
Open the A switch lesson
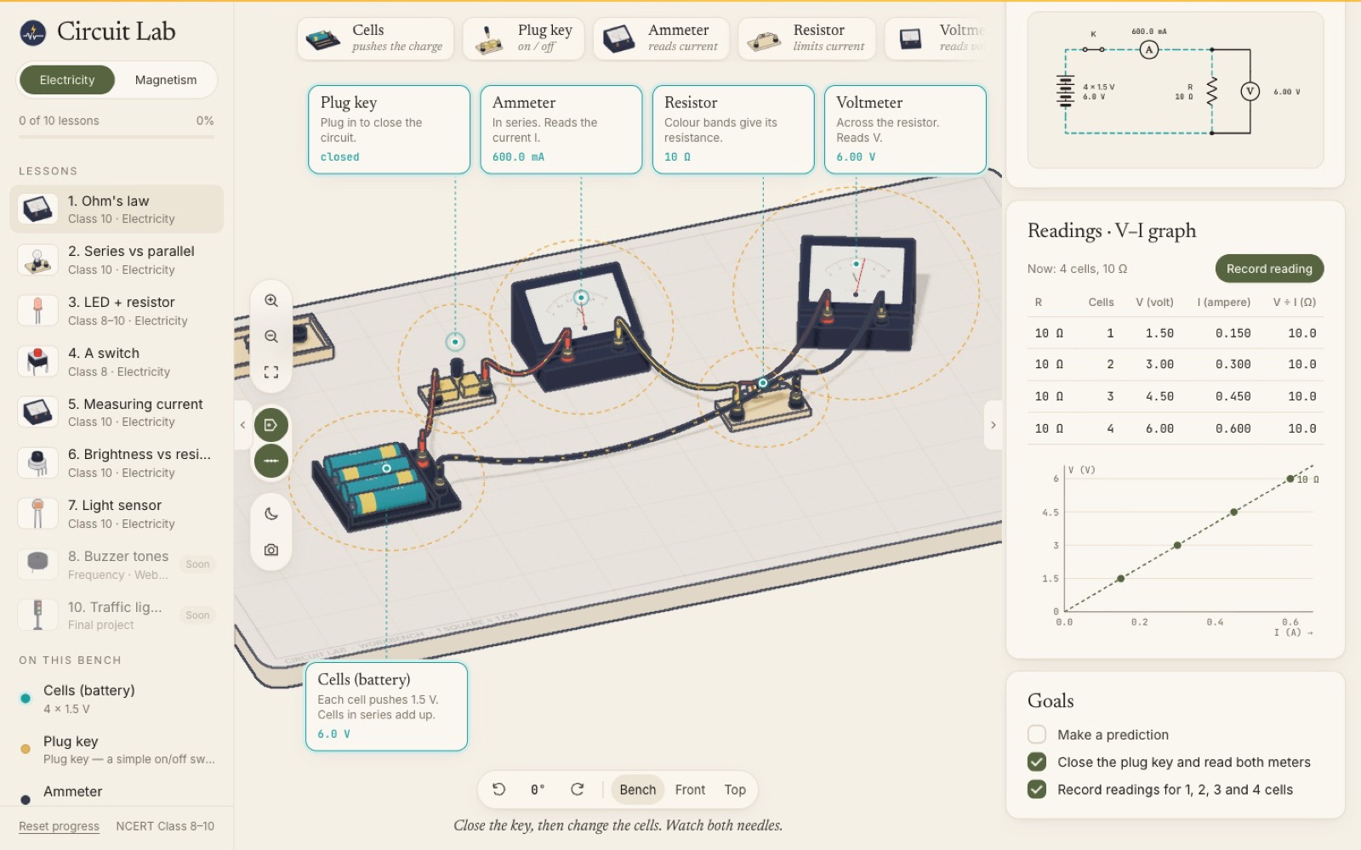(x=117, y=361)
